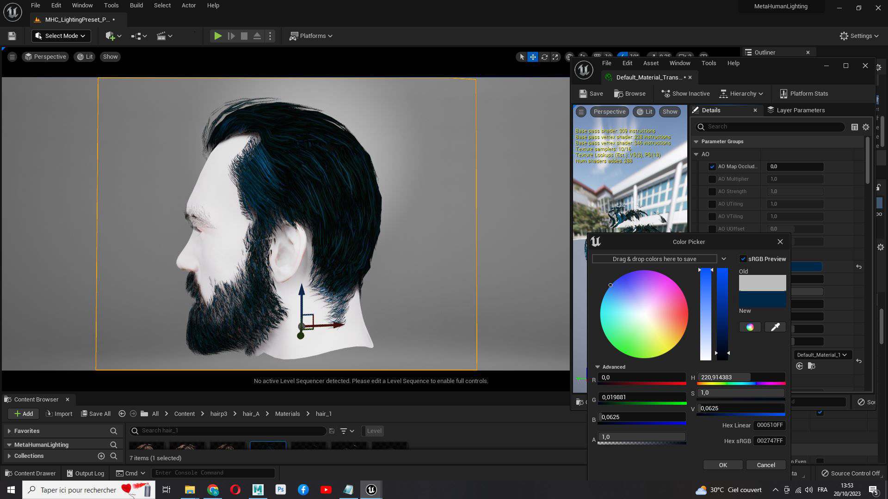
Task: Toggle Show Inactive in material editor
Action: 685,94
